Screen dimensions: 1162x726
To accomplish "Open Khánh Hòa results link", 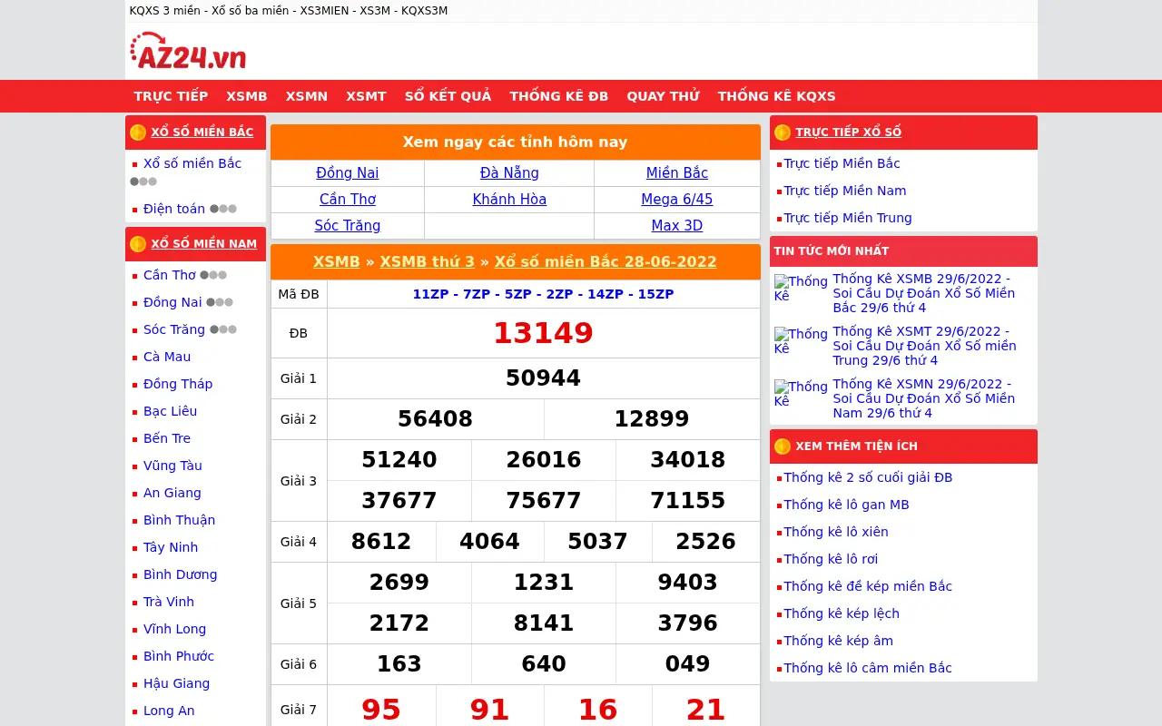I will (x=509, y=200).
